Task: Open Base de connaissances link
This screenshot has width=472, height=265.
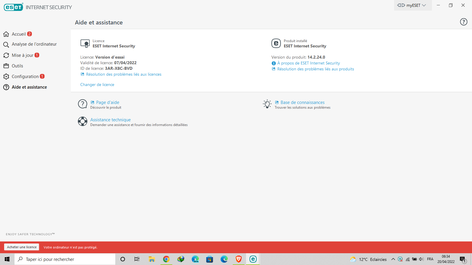Action: pyautogui.click(x=302, y=102)
